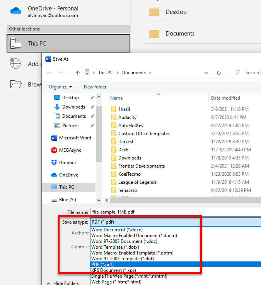Sort files by Date modified column header
Viewport: 261px width, 285px height.
(225, 98)
